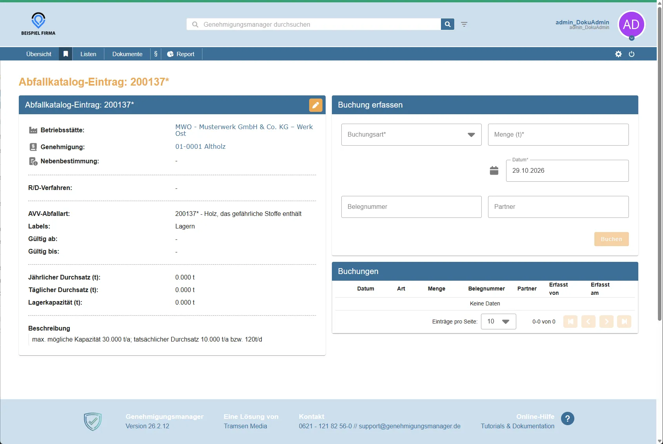This screenshot has height=444, width=663.
Task: Open the search filter options icon
Action: point(464,24)
